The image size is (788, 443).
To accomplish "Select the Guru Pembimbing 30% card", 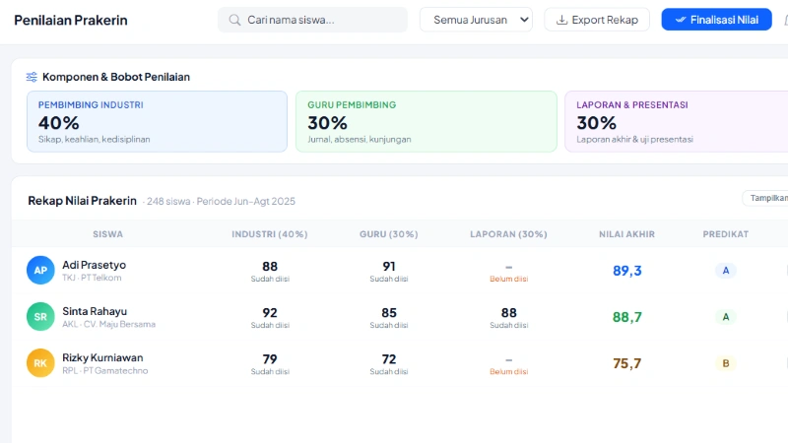I will coord(426,122).
